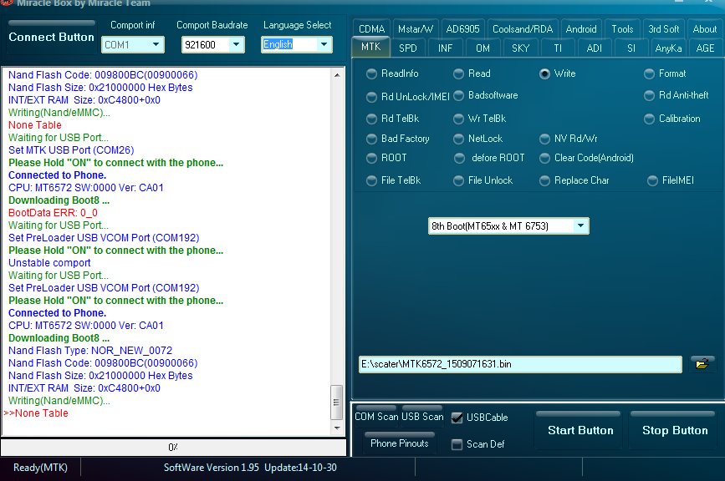
Task: Click the 'Unstable comport' log line
Action: click(x=49, y=263)
